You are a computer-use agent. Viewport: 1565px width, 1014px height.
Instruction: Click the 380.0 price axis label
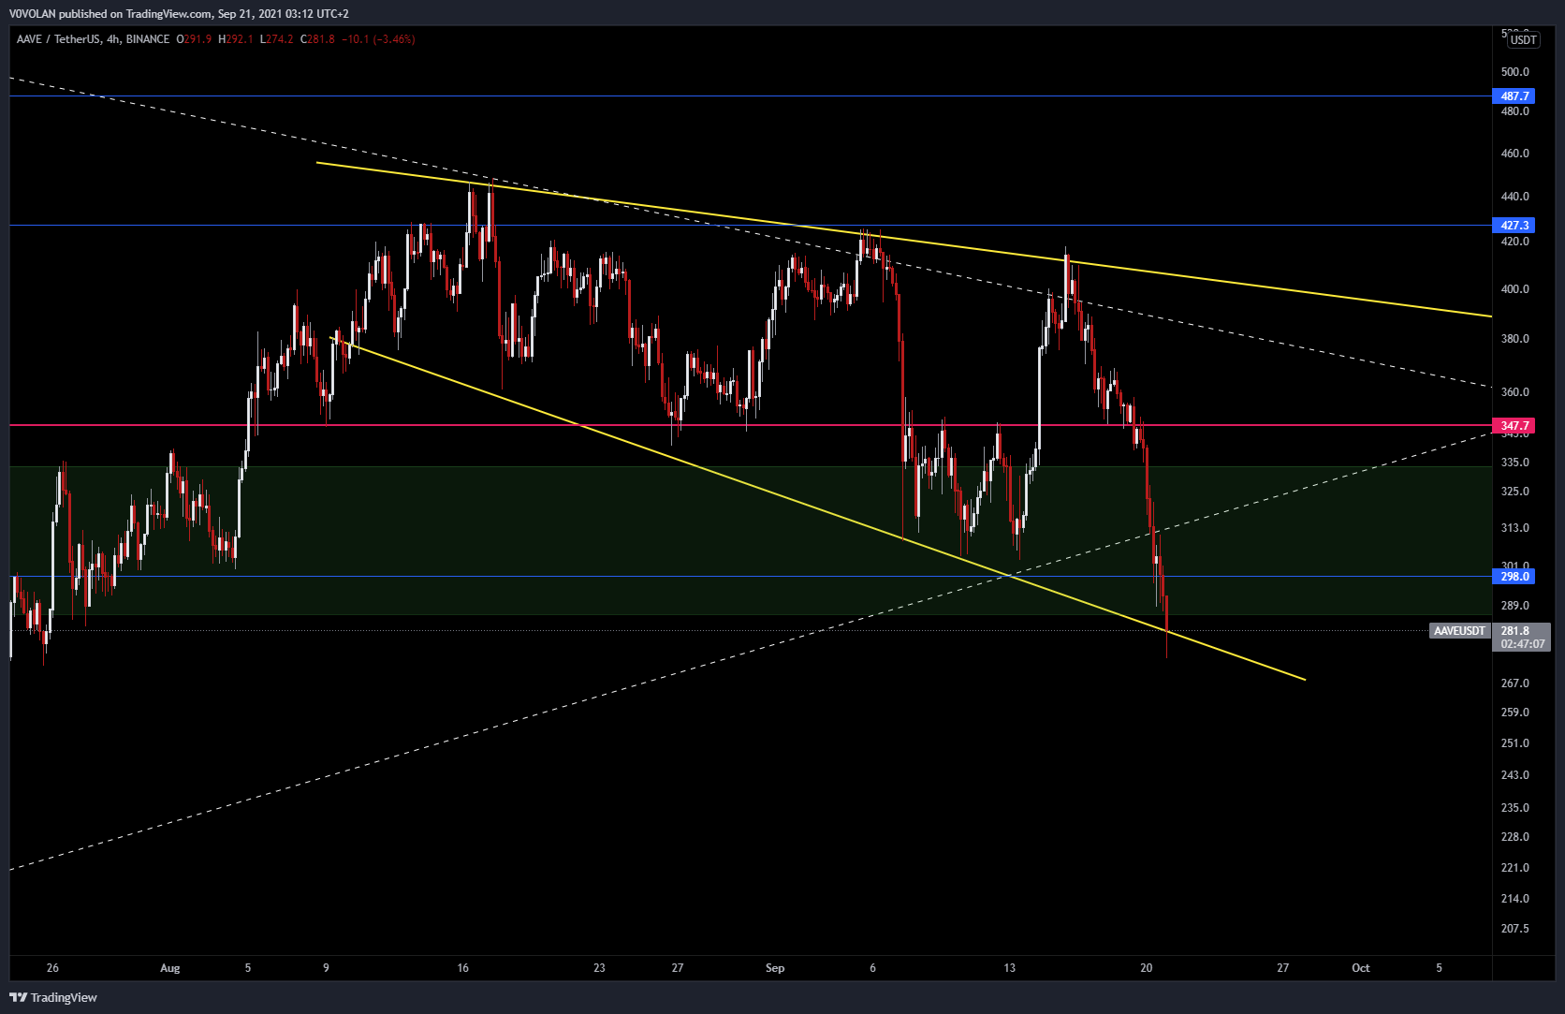coord(1514,339)
